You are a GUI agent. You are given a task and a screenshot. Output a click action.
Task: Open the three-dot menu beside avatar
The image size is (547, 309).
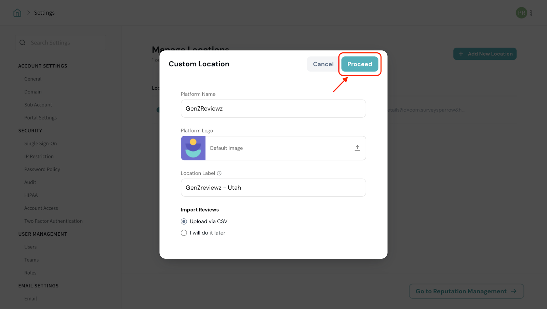click(531, 13)
